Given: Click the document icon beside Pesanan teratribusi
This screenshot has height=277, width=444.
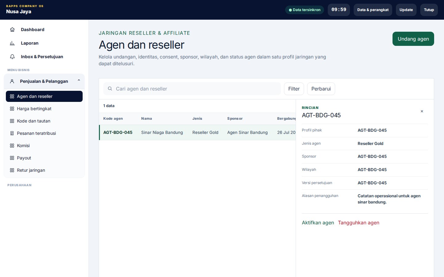Looking at the screenshot, I should tap(12, 133).
